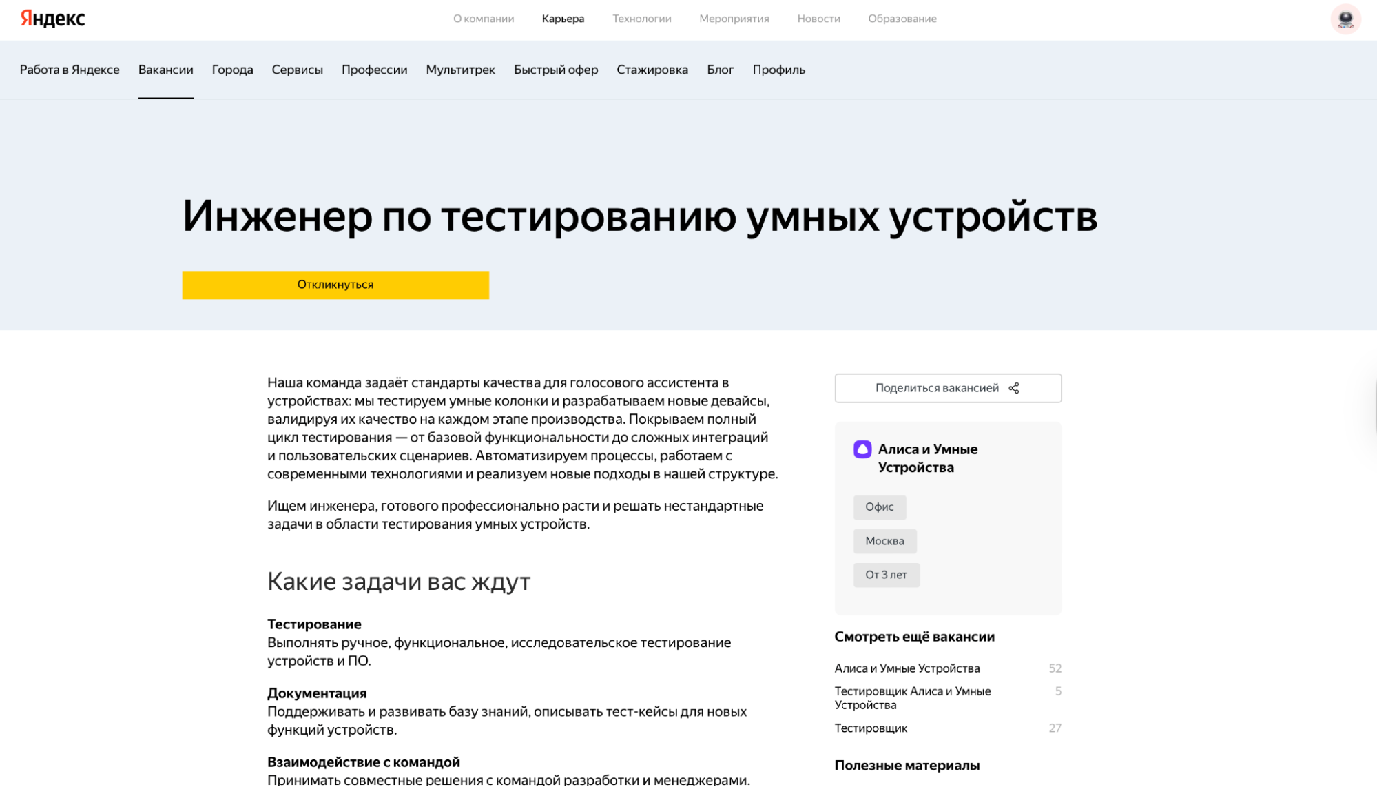Click the Смотреть ещё вакансии heading
Viewport: 1377px width, 787px height.
pyautogui.click(x=915, y=637)
